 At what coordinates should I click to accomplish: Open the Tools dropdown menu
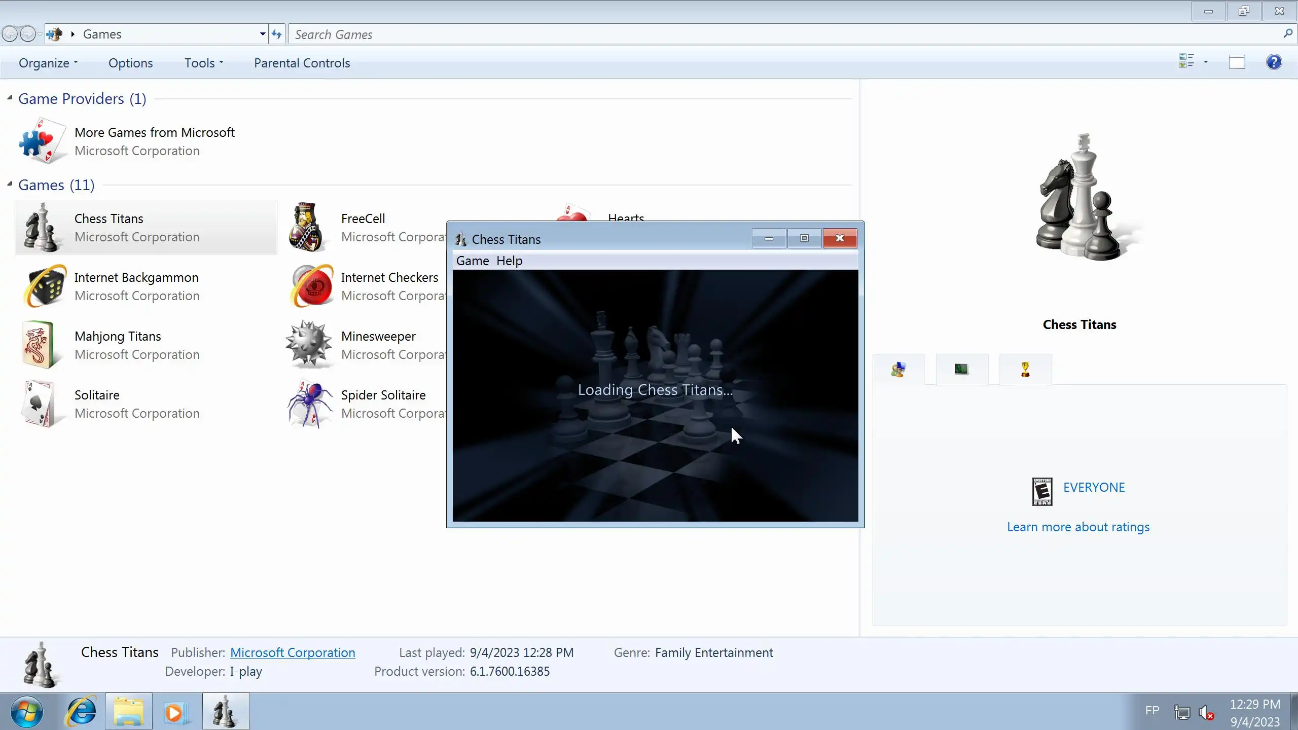click(203, 63)
